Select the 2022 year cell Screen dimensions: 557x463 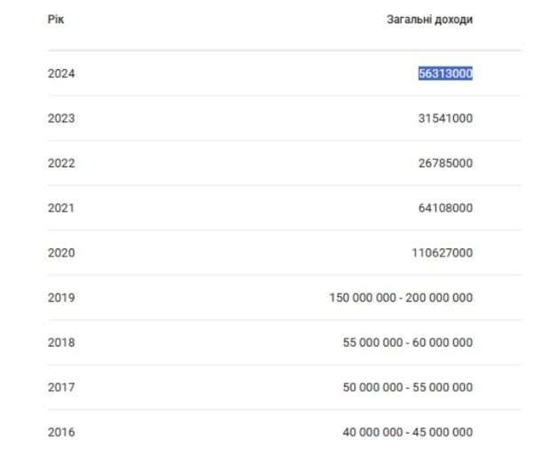[61, 163]
